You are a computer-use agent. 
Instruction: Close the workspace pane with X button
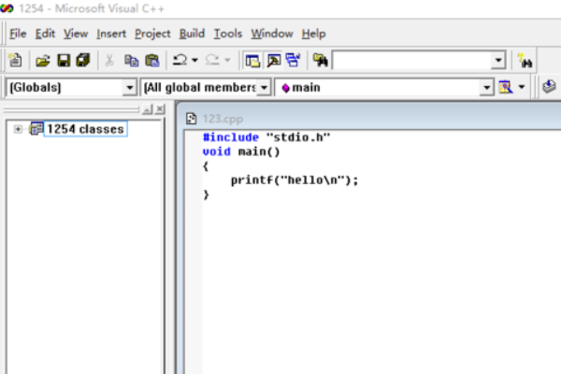(160, 108)
